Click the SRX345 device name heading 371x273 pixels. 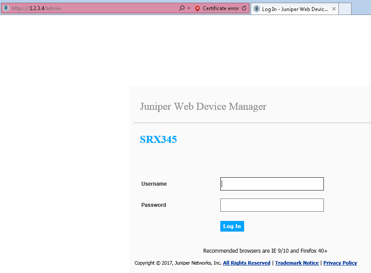(158, 139)
